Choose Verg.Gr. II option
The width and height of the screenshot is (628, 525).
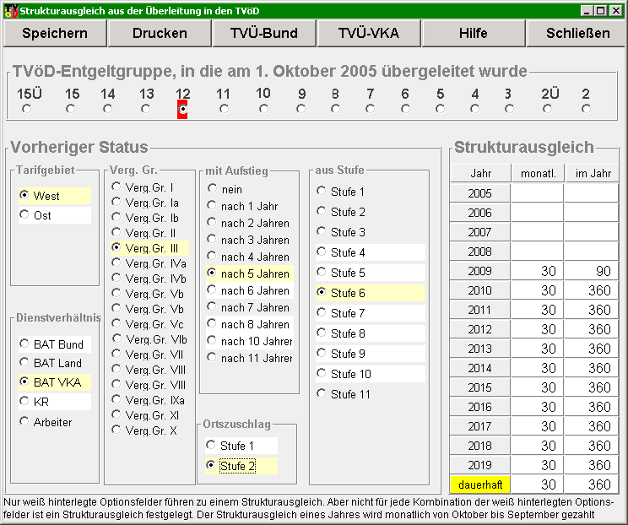pyautogui.click(x=143, y=233)
